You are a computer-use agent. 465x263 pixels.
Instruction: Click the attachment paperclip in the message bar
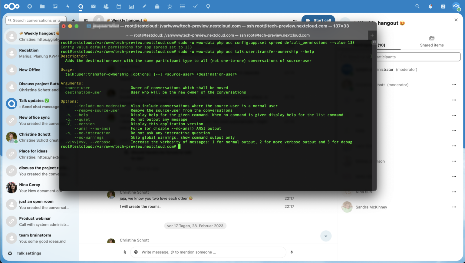click(124, 252)
